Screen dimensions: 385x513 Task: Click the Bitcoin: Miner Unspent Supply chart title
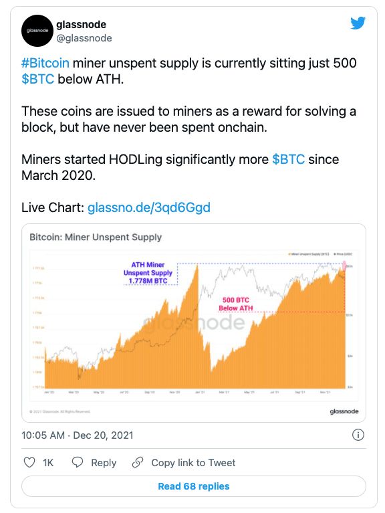point(96,237)
